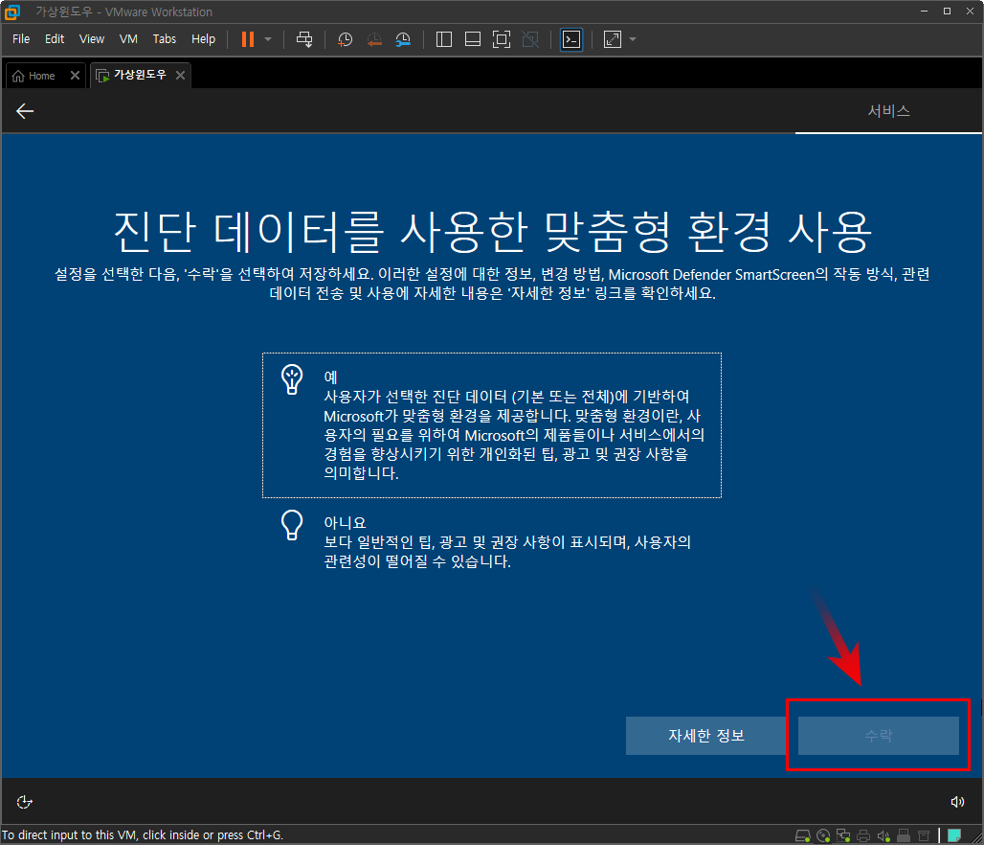Image resolution: width=984 pixels, height=845 pixels.
Task: Close the Home tab
Action: tap(75, 76)
